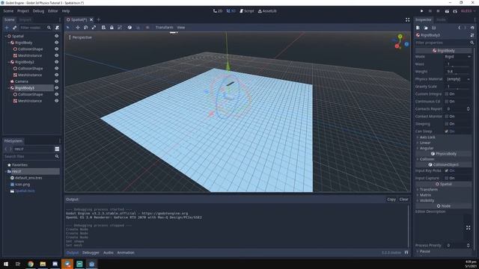Click the attach script icon in Scene dock
The width and height of the screenshot is (479, 269).
point(57,28)
